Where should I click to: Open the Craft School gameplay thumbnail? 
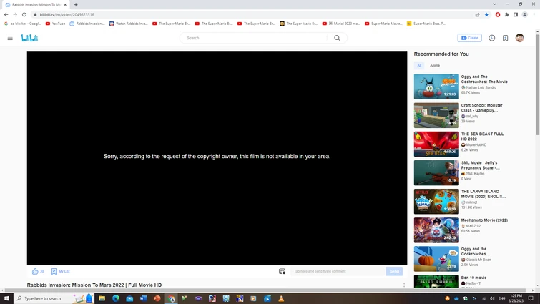436,115
